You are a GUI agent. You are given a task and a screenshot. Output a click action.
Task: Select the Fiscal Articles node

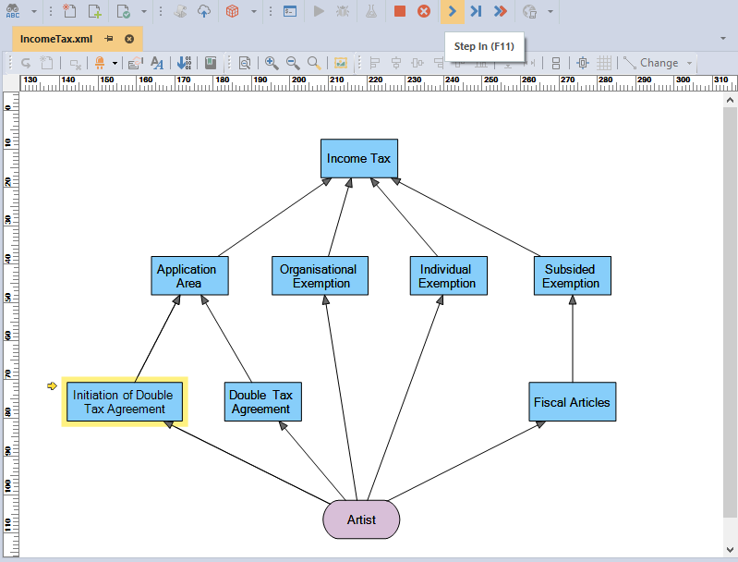573,402
